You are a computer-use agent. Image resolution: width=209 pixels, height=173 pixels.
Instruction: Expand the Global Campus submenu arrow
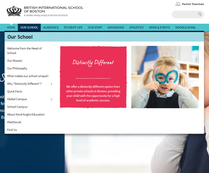coord(51,99)
